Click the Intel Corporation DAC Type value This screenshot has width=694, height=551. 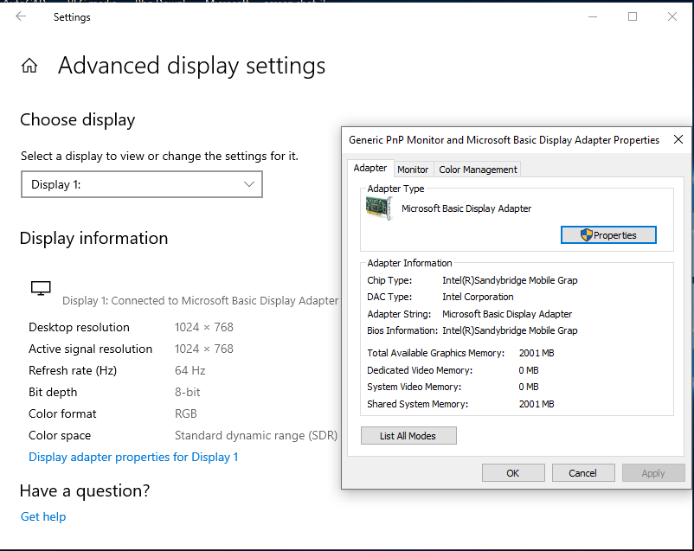[478, 297]
